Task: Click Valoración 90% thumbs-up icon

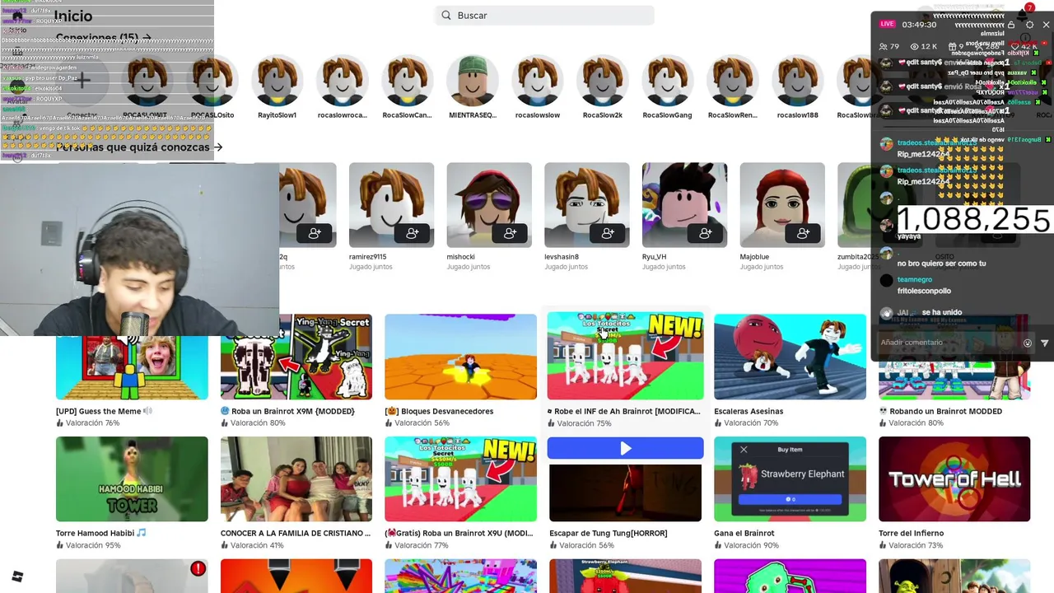Action: [718, 545]
